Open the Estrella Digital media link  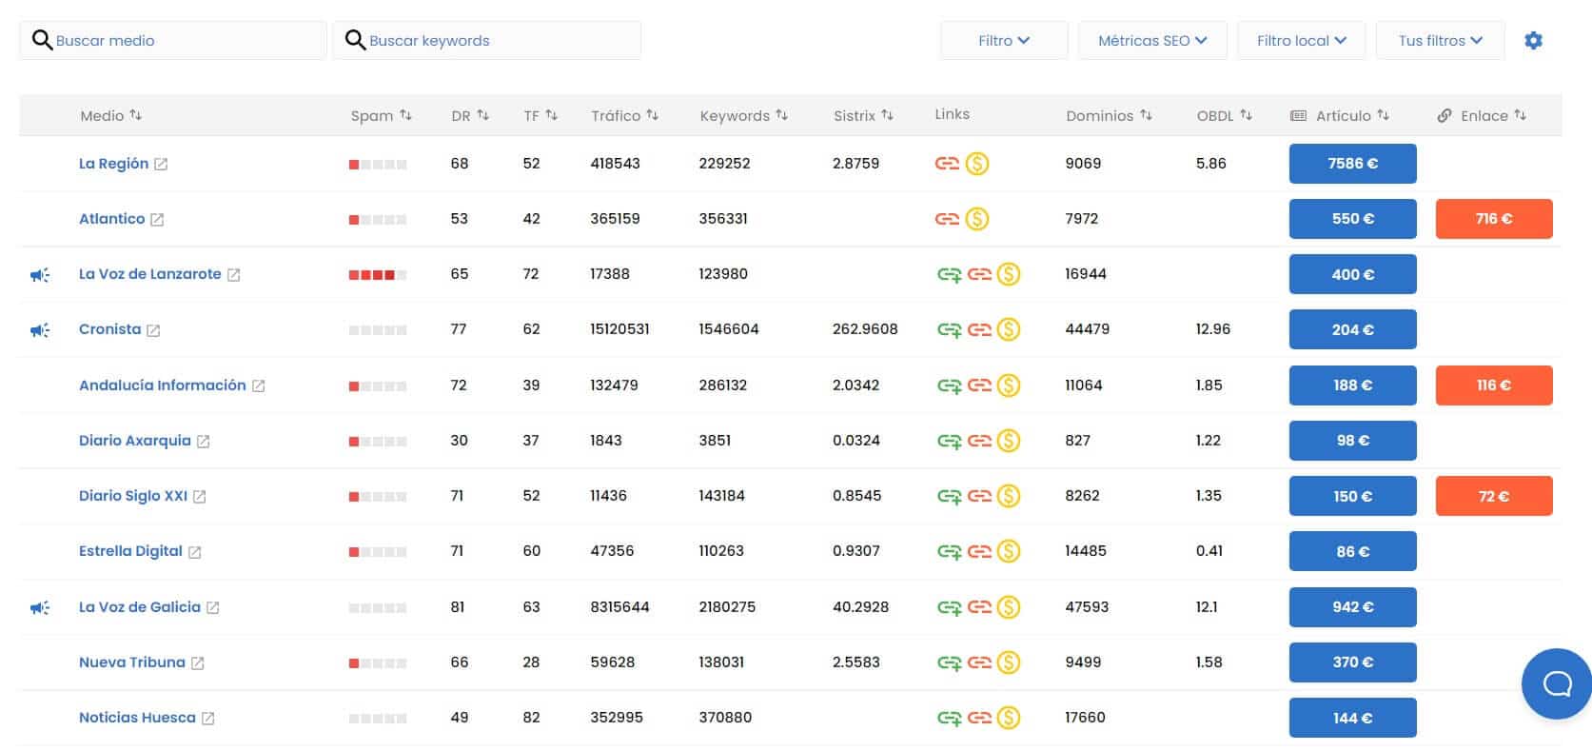coord(130,551)
